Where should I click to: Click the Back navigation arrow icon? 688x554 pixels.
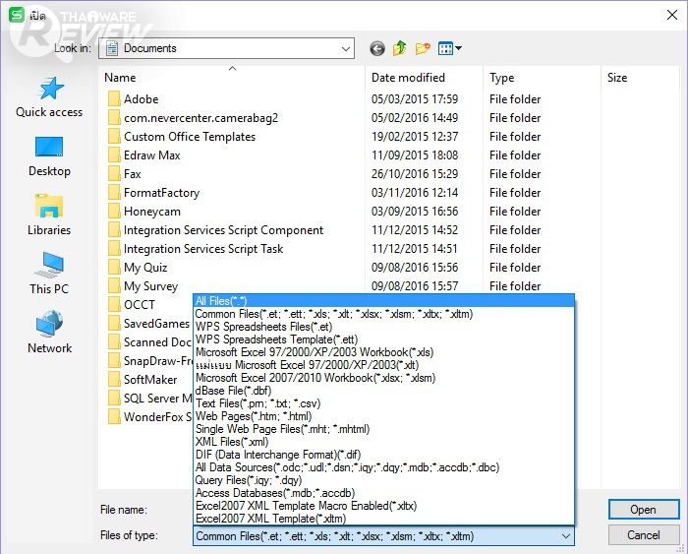(x=377, y=48)
